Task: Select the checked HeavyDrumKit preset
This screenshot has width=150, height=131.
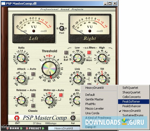Action: coord(133,111)
